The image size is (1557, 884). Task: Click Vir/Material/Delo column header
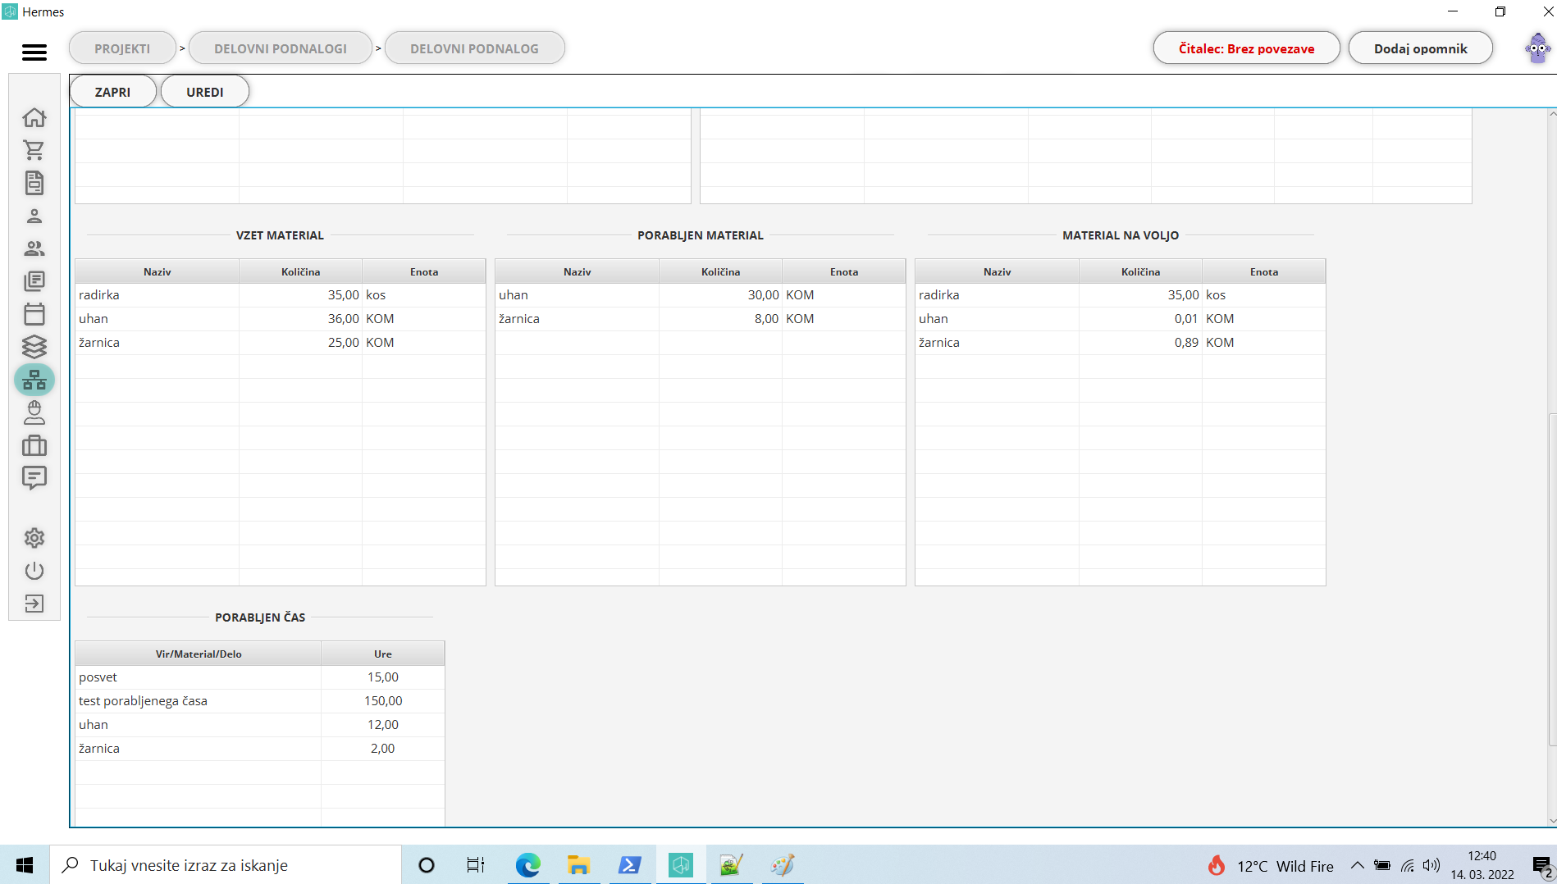[198, 654]
